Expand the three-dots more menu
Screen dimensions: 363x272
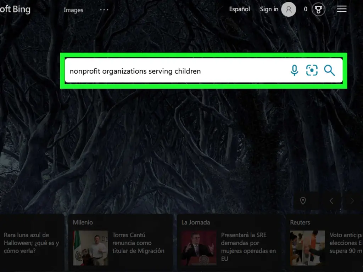pyautogui.click(x=104, y=10)
